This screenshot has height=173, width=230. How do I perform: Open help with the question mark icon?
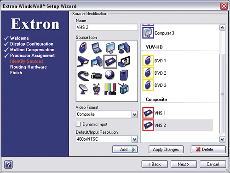pyautogui.click(x=8, y=165)
